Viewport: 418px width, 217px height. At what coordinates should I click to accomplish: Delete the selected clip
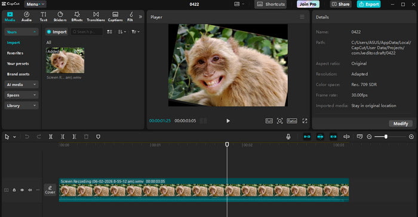(x=86, y=137)
